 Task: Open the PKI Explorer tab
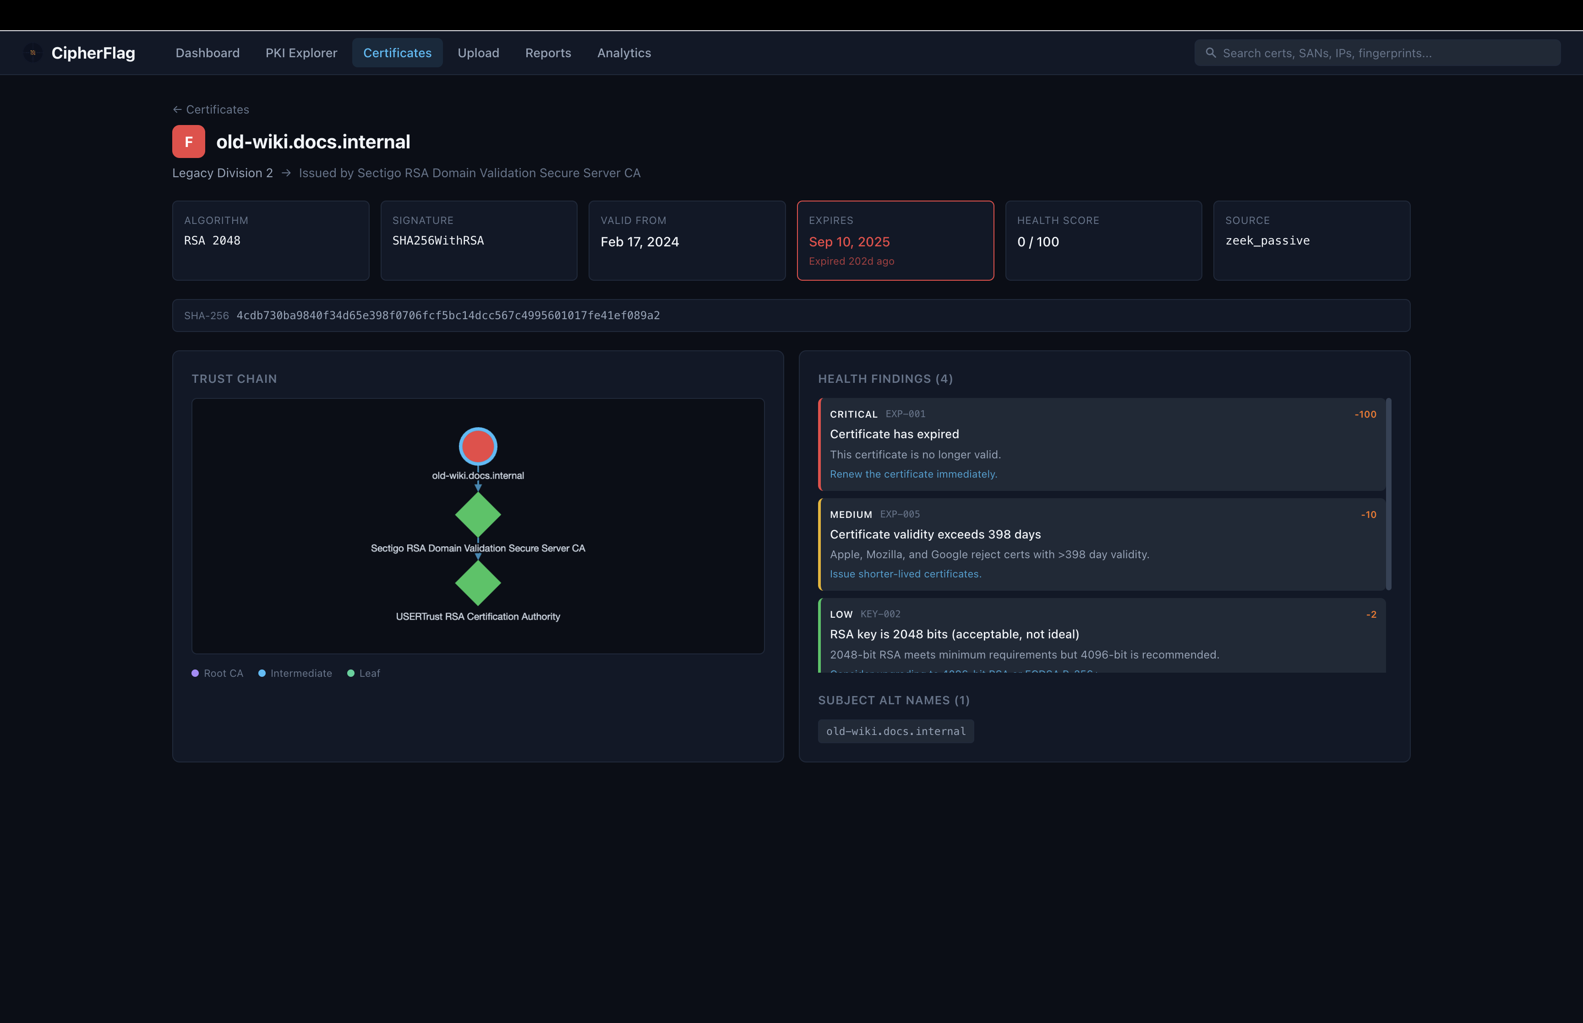tap(301, 53)
